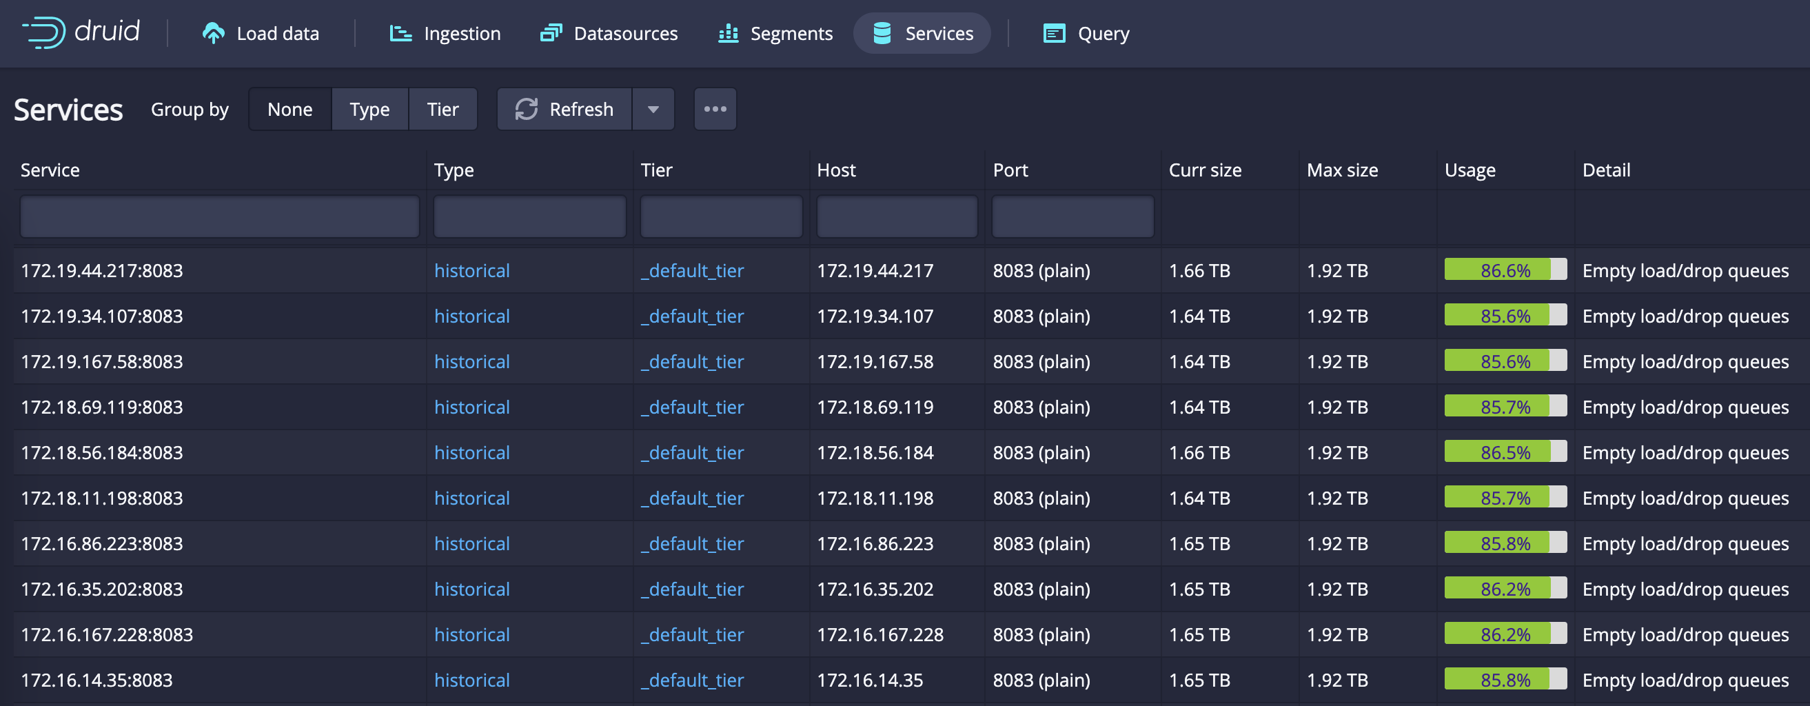The image size is (1810, 706).
Task: Select service 172.16.167.228:8083
Action: point(107,635)
